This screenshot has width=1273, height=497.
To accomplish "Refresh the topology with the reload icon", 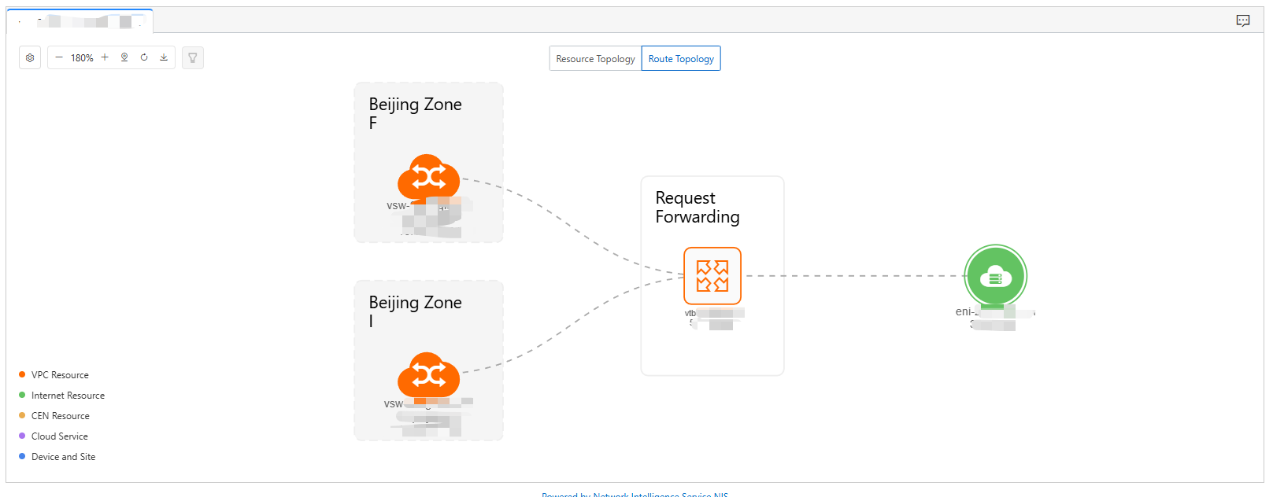I will coord(144,57).
